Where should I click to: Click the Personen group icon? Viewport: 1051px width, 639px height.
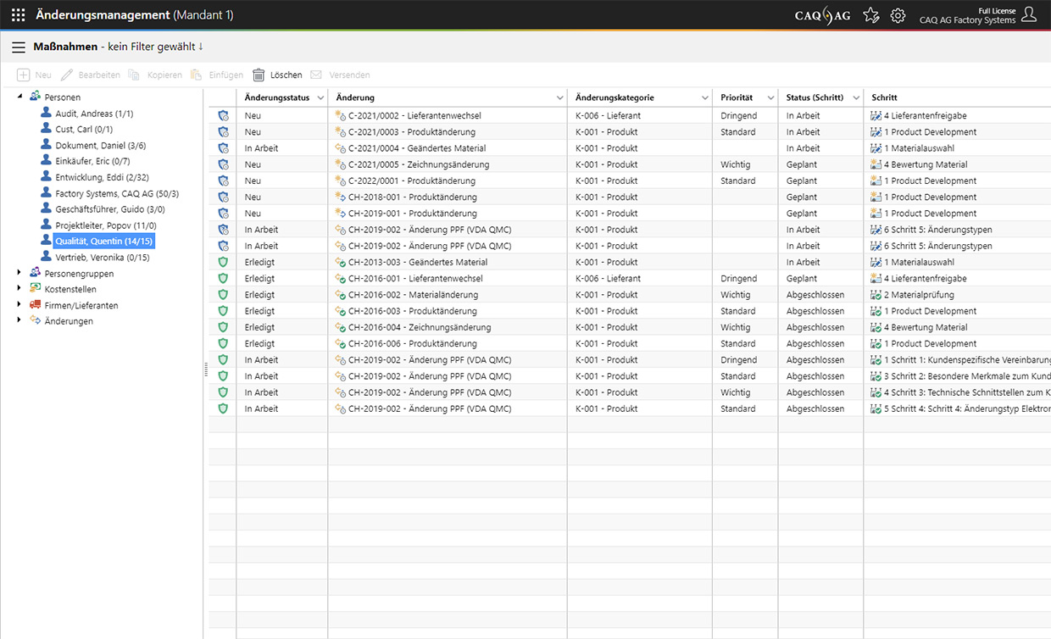point(35,97)
